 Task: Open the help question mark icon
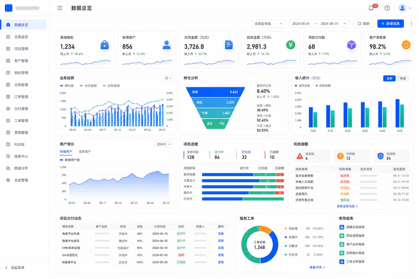coord(387,8)
